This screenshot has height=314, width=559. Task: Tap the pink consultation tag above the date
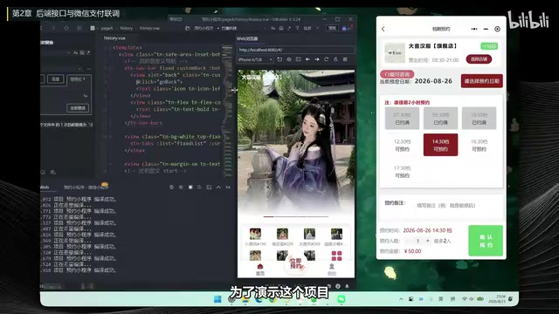click(x=397, y=74)
